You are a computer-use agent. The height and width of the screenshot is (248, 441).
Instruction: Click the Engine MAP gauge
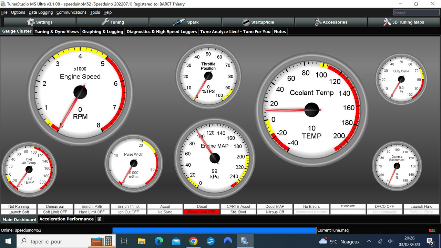pos(215,158)
